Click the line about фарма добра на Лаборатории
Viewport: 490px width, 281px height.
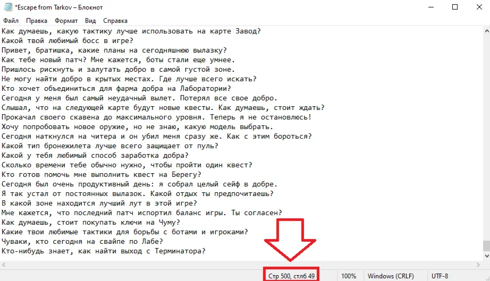pos(116,89)
